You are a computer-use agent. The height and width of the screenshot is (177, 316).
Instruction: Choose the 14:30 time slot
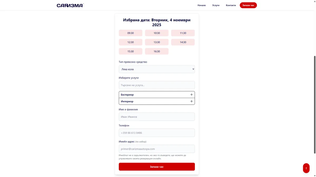183,42
